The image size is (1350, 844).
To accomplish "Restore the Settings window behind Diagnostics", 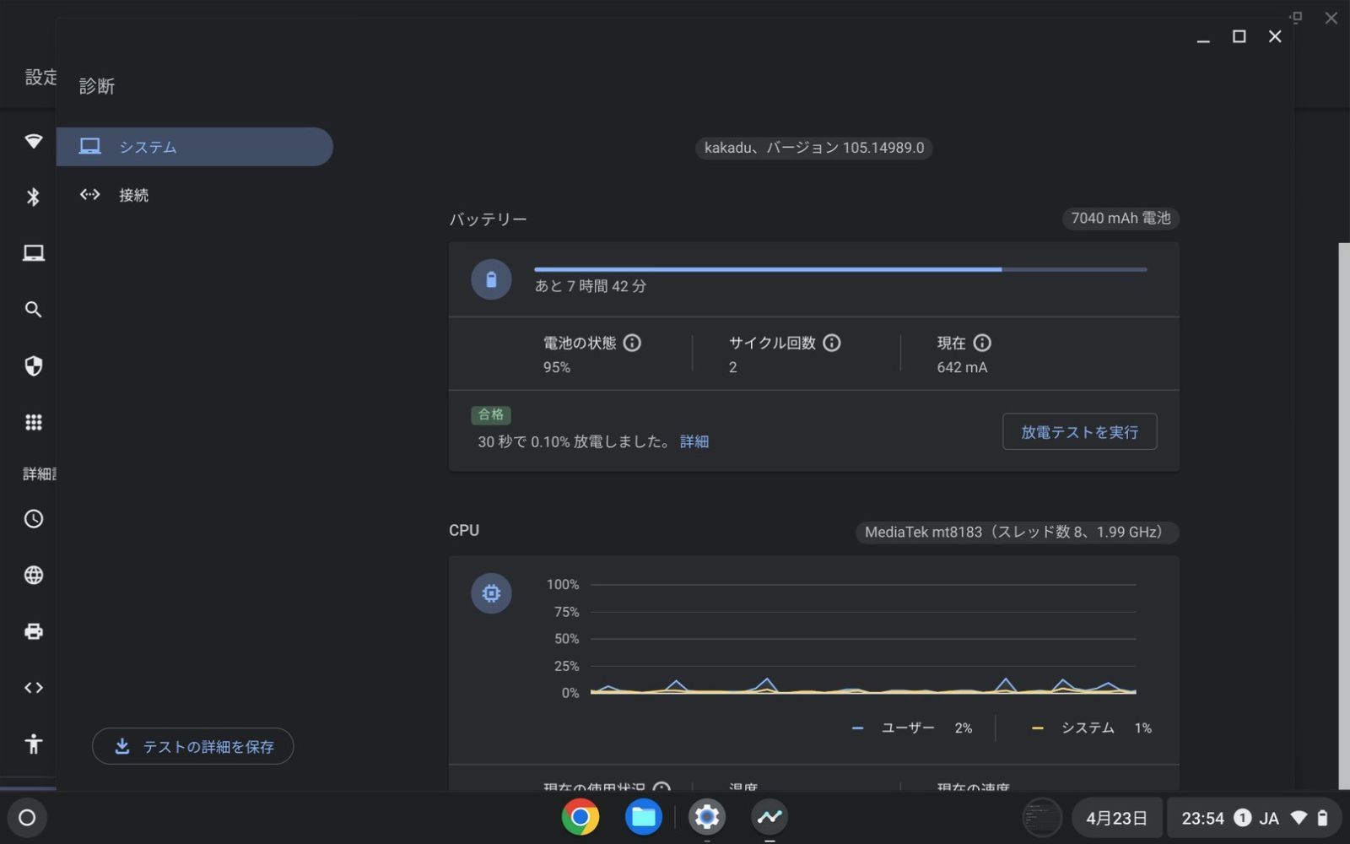I will (1297, 18).
